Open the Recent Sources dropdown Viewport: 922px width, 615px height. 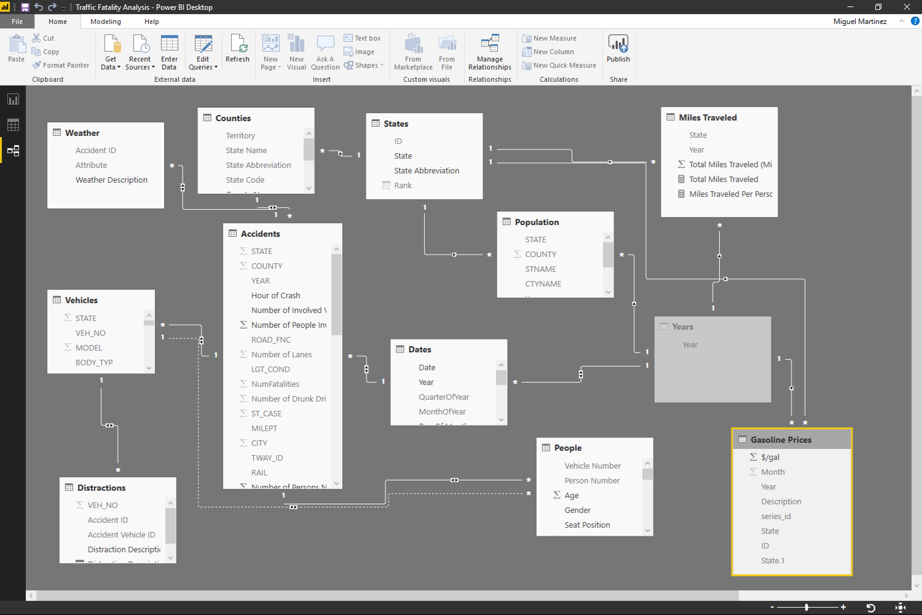click(153, 67)
